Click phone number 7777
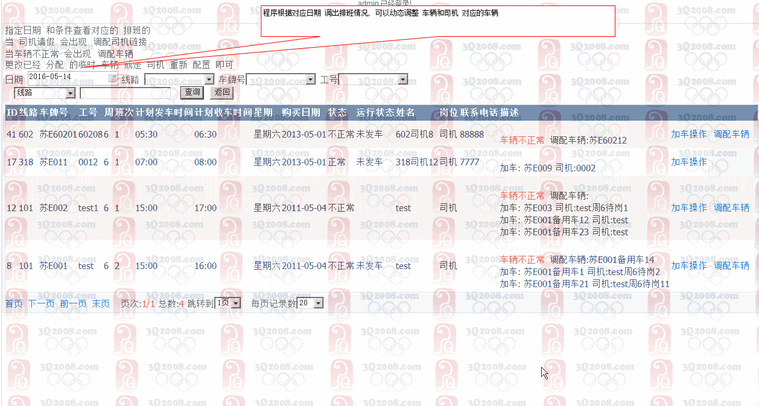The width and height of the screenshot is (759, 406). [469, 162]
